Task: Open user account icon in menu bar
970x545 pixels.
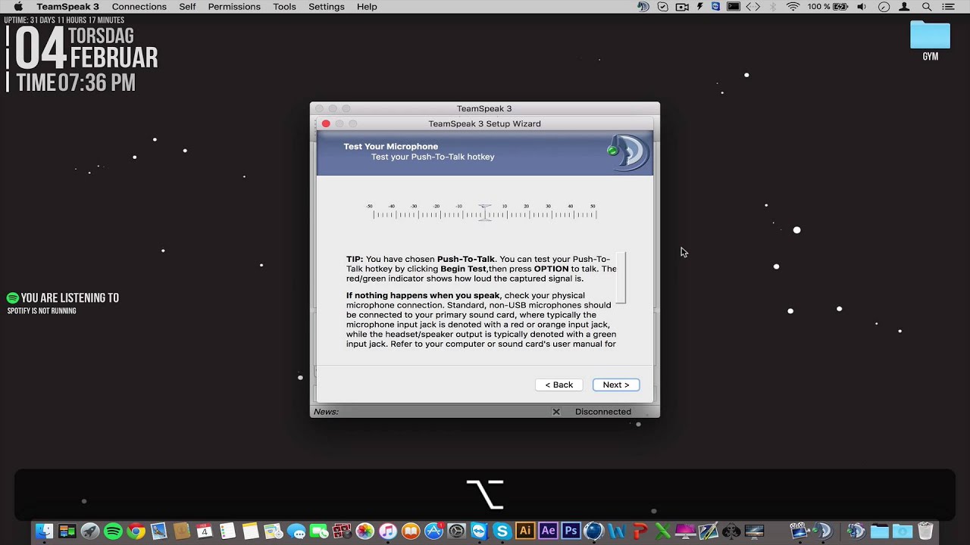Action: coord(904,7)
